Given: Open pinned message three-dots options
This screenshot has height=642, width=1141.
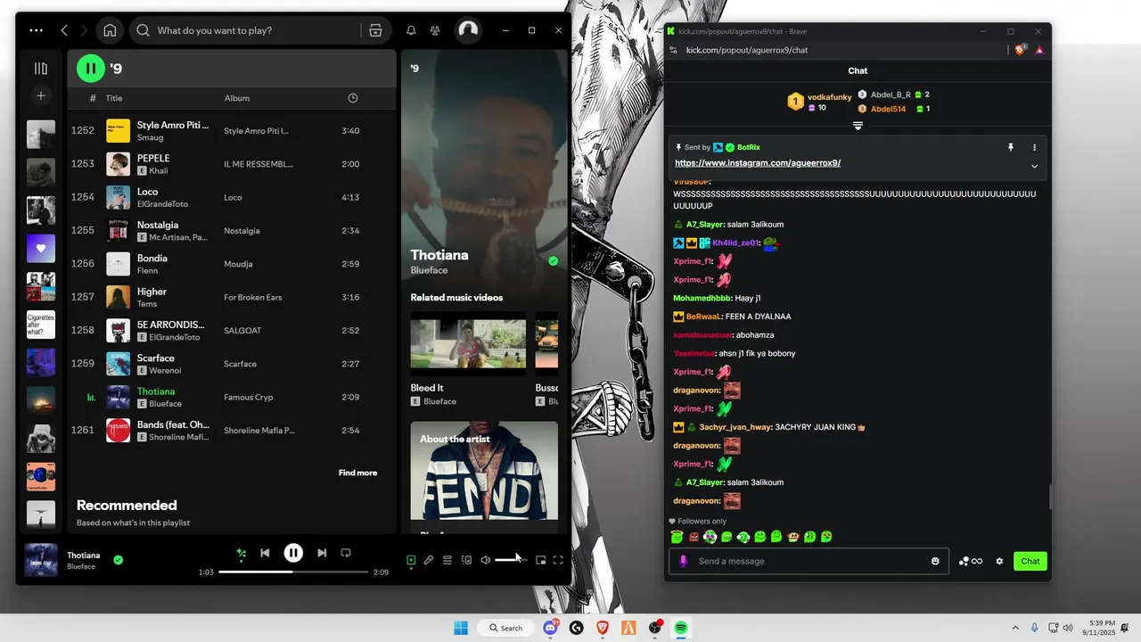Looking at the screenshot, I should 1034,147.
